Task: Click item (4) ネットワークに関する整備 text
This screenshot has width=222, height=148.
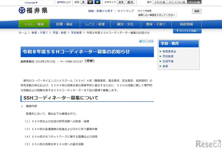Action: click(x=60, y=137)
